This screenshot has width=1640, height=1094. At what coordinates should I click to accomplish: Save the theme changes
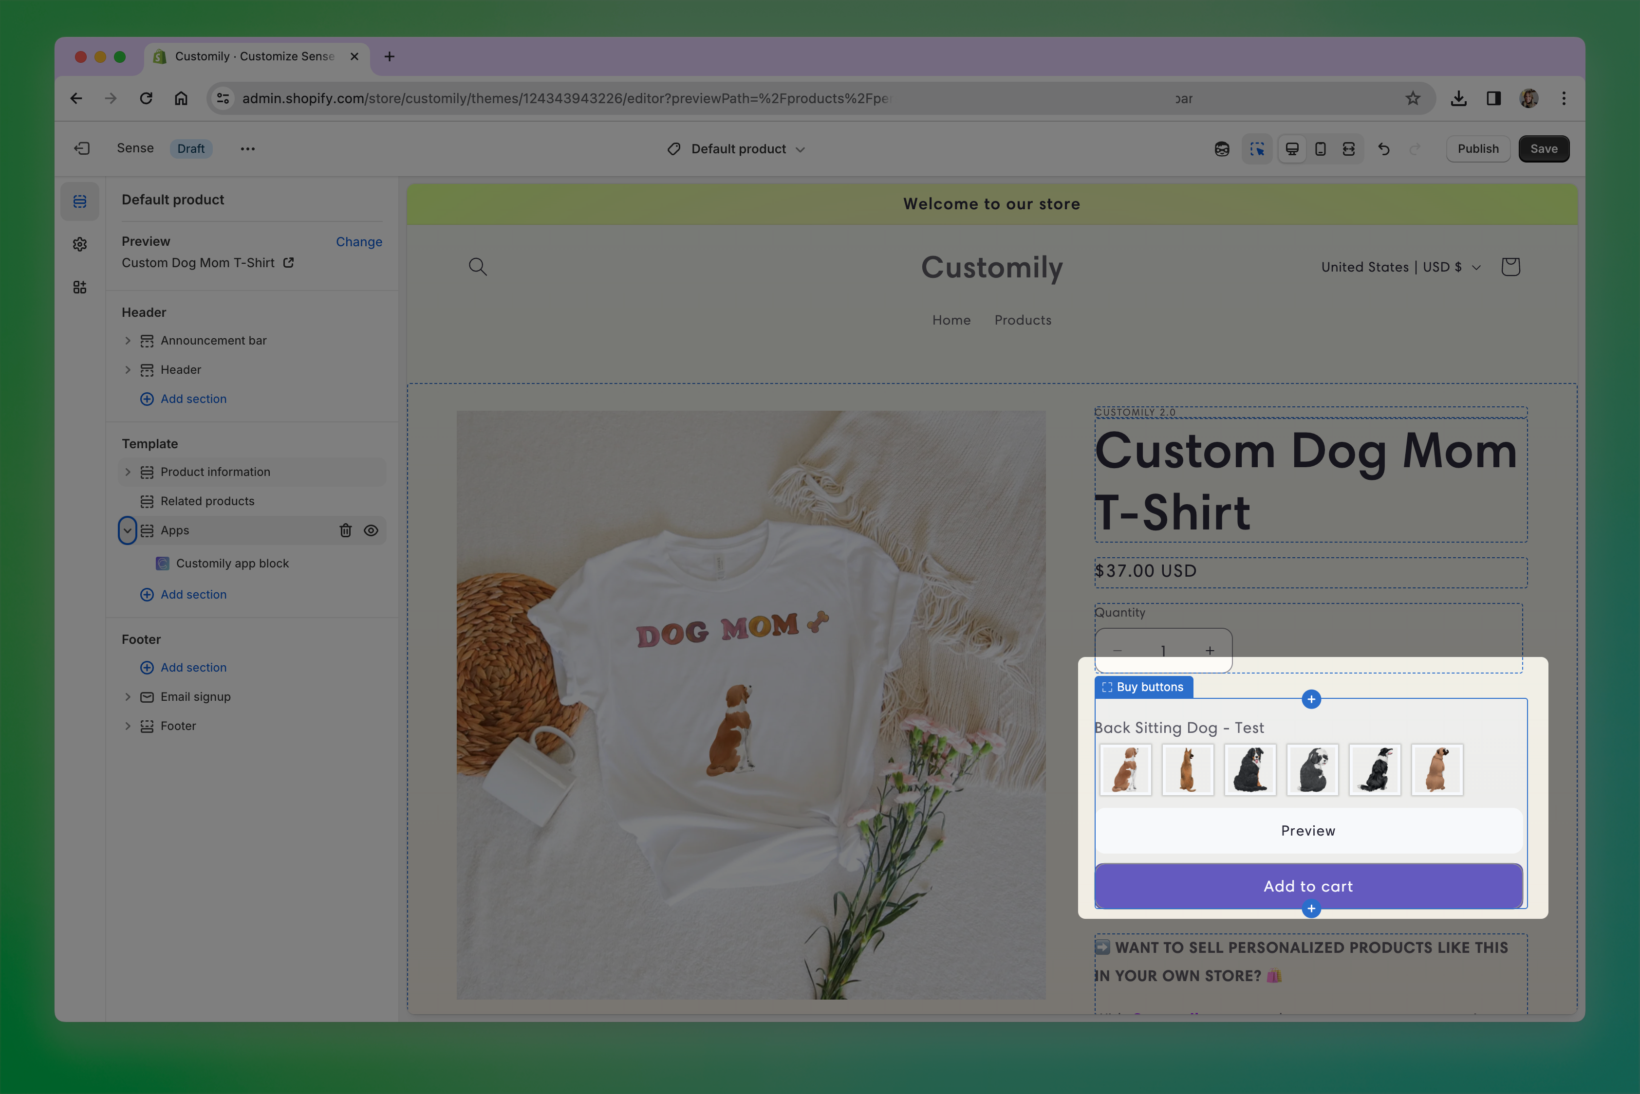pyautogui.click(x=1544, y=148)
